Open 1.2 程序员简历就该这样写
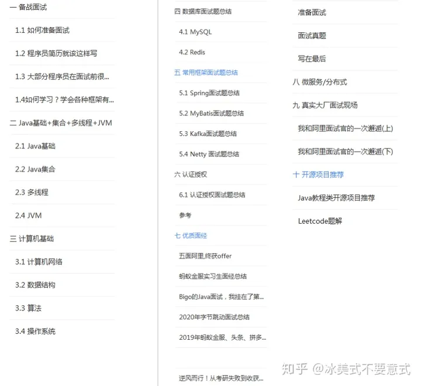Viewport: 421px width, 386px height. [x=56, y=53]
